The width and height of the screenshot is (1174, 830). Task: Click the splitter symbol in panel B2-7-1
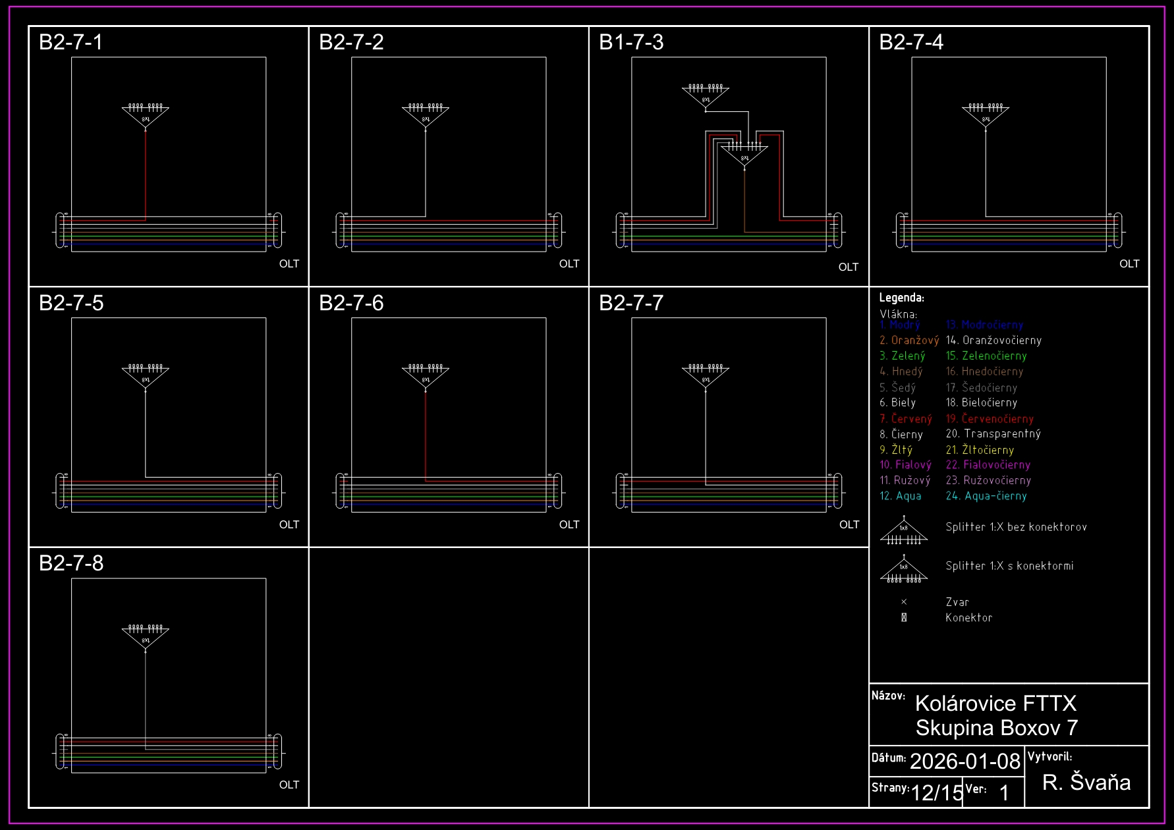[146, 116]
